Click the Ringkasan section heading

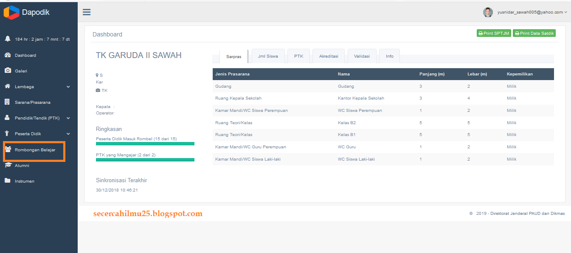click(x=109, y=129)
